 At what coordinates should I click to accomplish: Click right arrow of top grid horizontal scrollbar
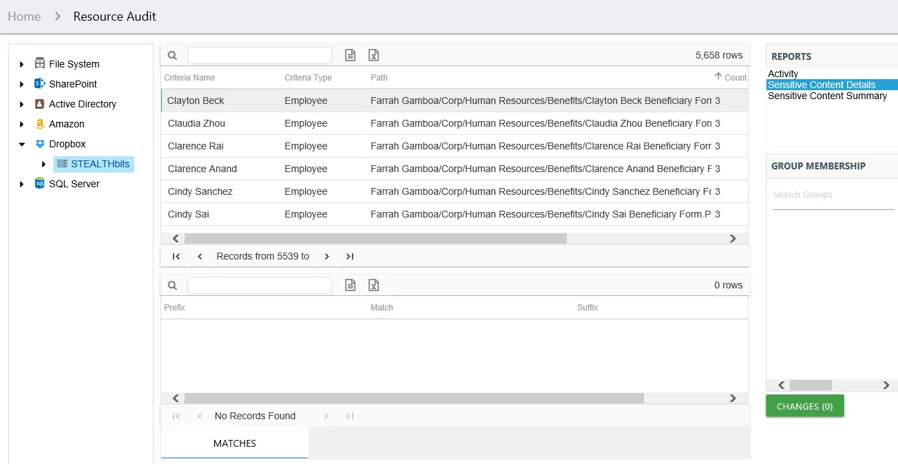733,238
